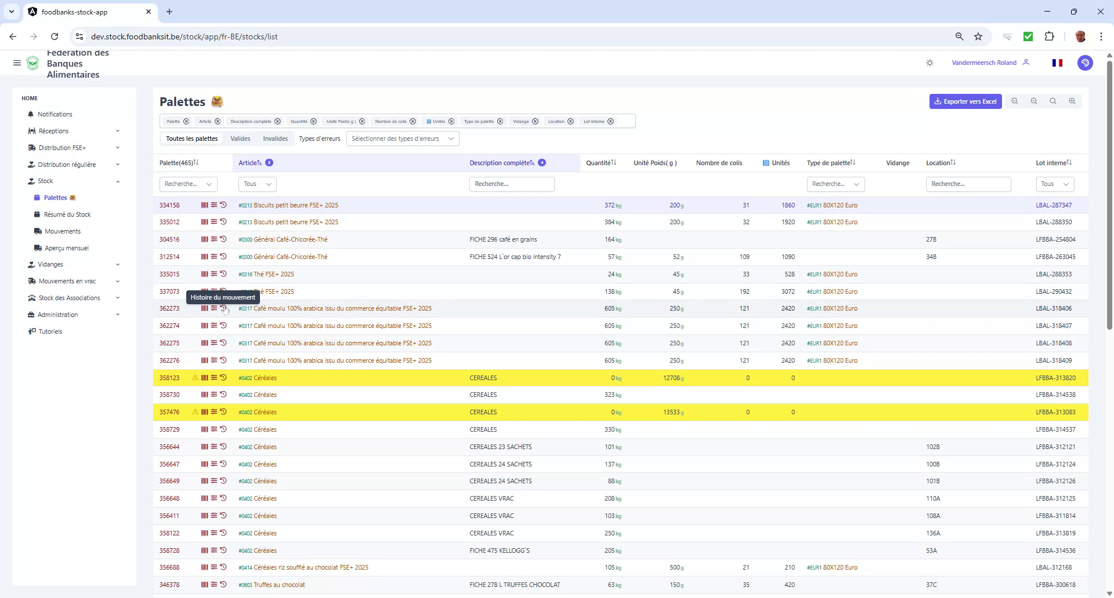Open movement history for palette 335015
Screen dimensions: 1114x598
(x=224, y=274)
